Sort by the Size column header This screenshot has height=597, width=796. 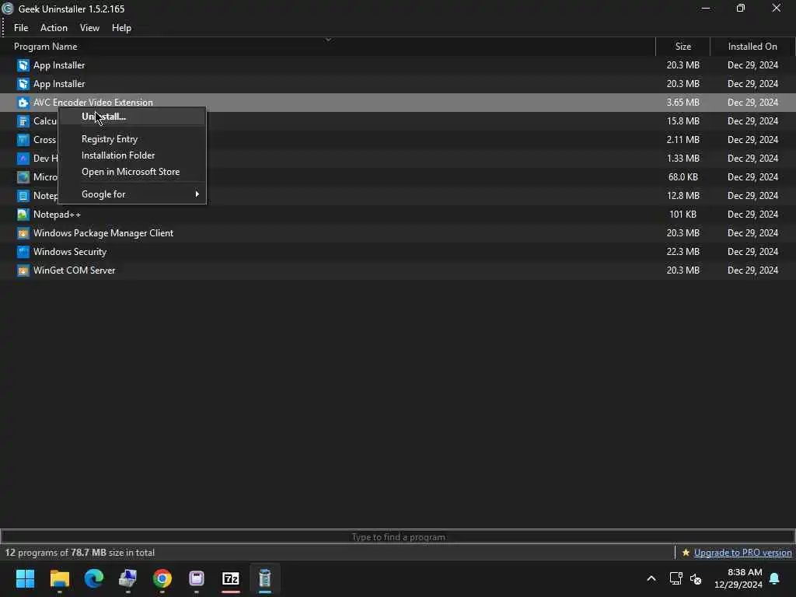[683, 46]
